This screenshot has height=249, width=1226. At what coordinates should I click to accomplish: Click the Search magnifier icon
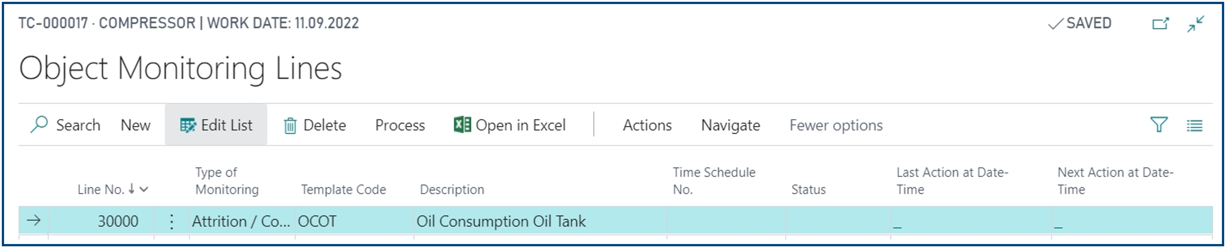click(39, 125)
